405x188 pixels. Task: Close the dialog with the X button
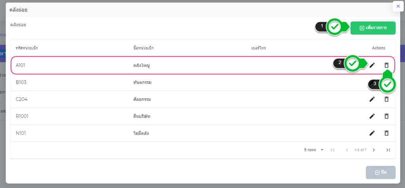(x=398, y=6)
